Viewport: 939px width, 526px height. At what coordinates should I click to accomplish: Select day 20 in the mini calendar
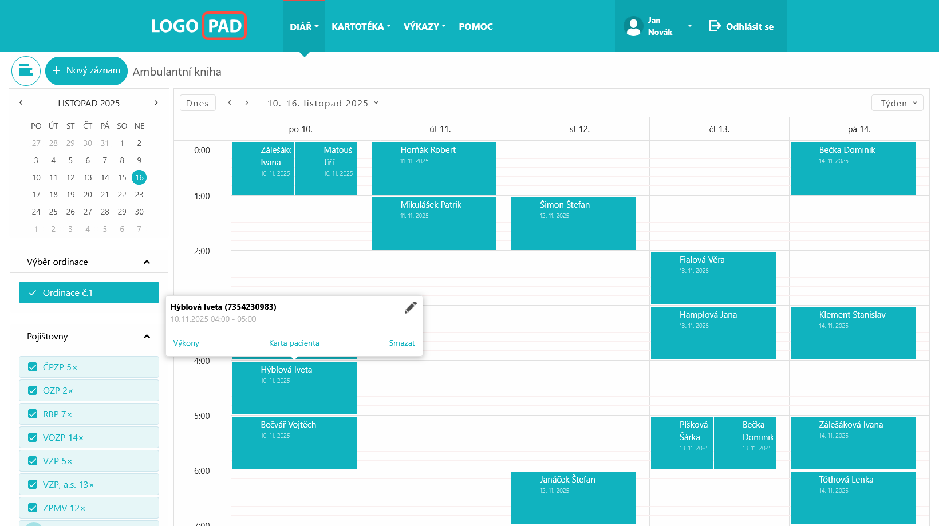(x=88, y=195)
